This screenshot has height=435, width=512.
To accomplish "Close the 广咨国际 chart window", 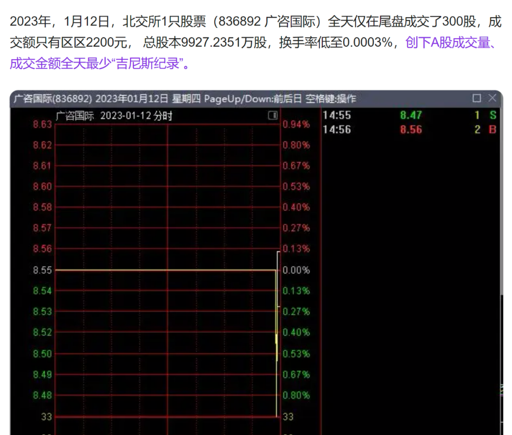I will 493,98.
